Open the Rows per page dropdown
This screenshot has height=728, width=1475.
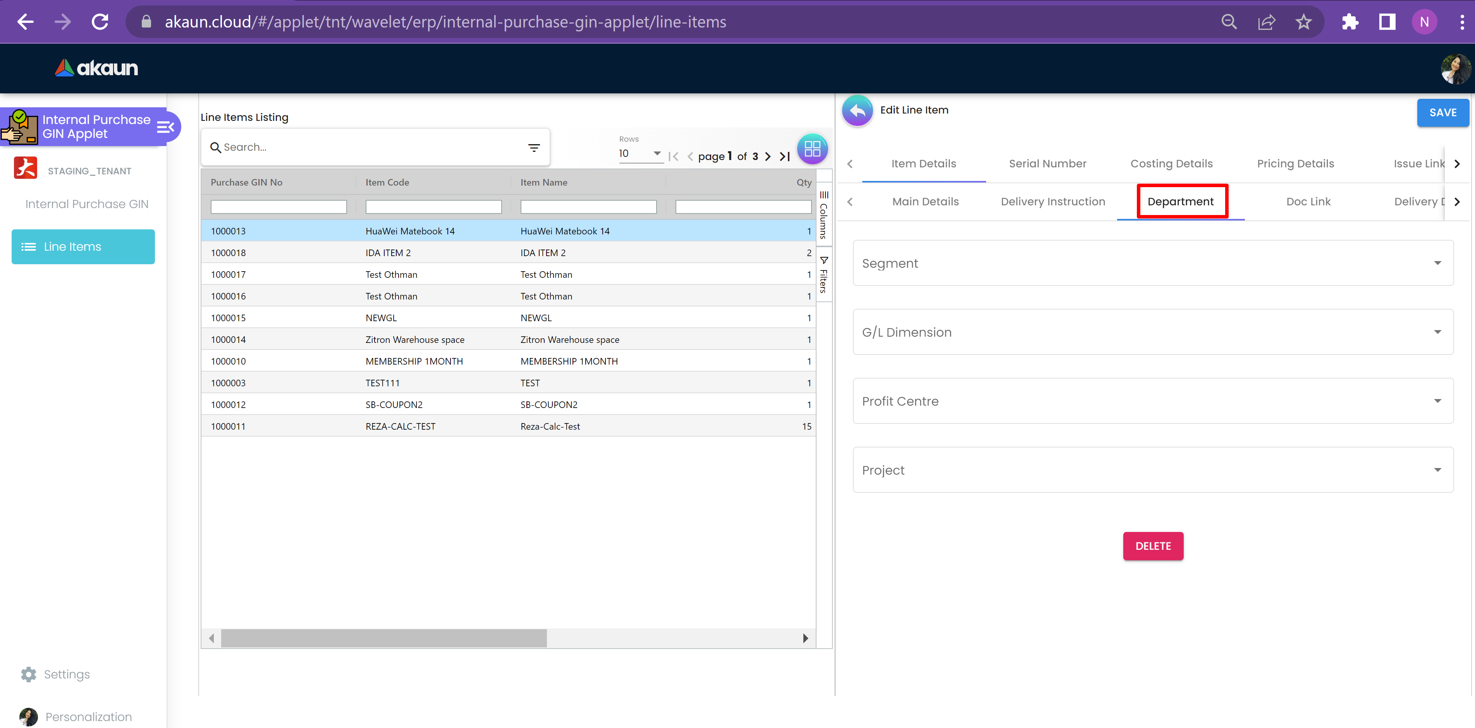point(640,153)
